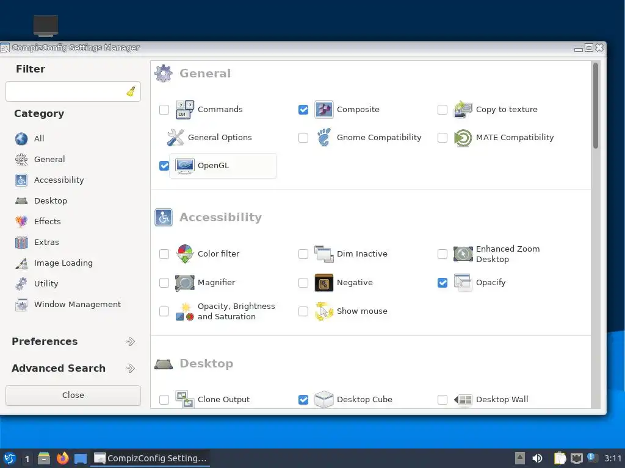Open the Dim Inactive plugin icon

coord(323,254)
